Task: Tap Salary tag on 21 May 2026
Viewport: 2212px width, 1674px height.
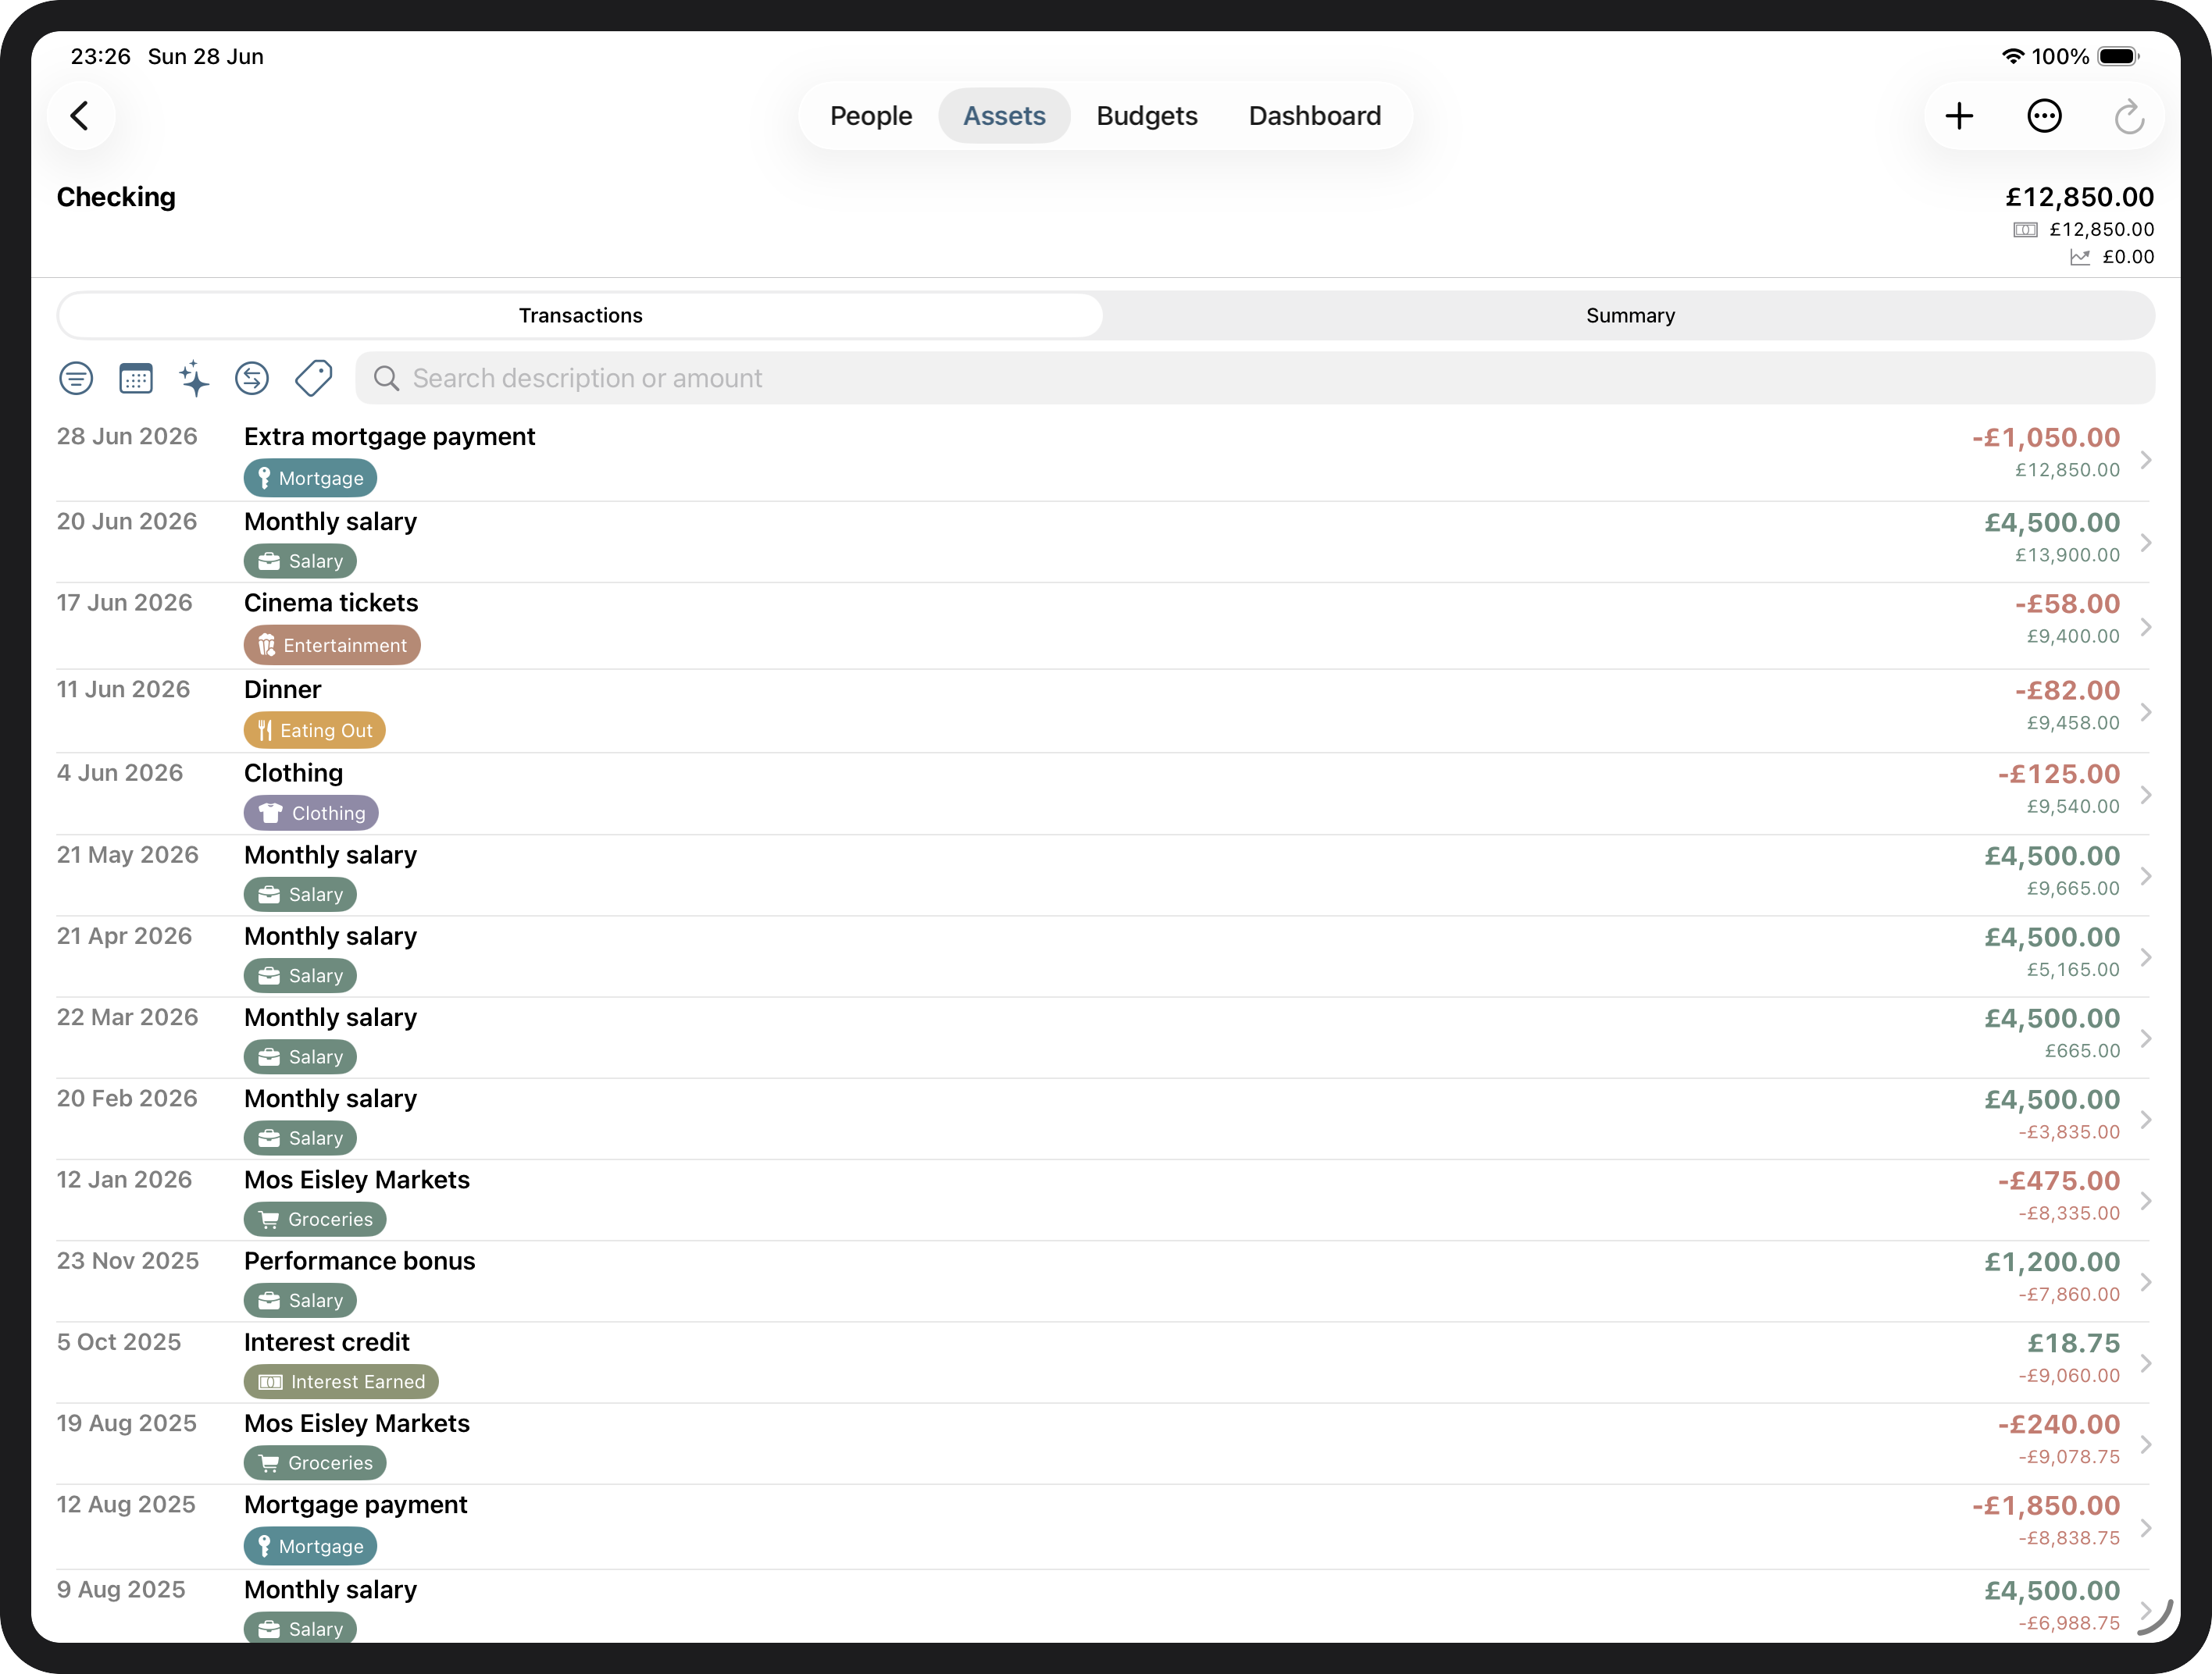Action: point(300,893)
